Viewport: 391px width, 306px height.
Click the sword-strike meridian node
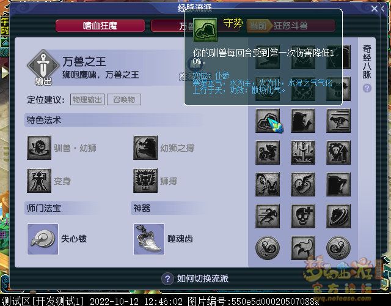pyautogui.click(x=303, y=152)
